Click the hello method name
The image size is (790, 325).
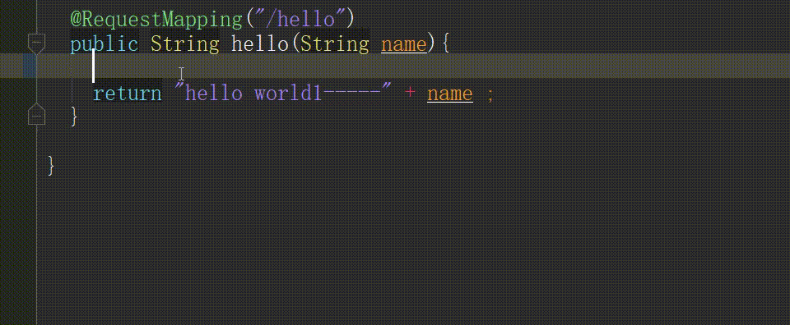point(259,44)
